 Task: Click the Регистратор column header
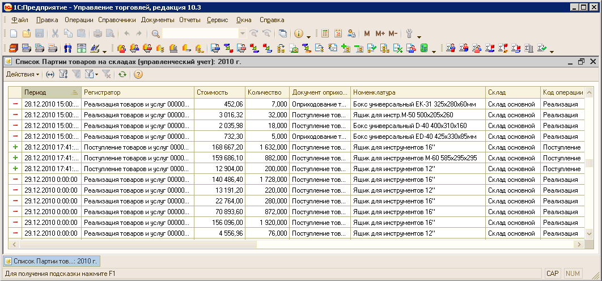click(137, 92)
